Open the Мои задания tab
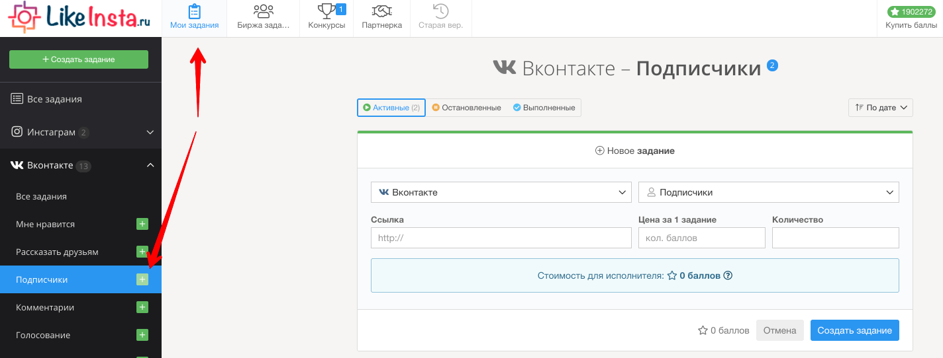Screen dimensions: 943x358 [x=194, y=18]
